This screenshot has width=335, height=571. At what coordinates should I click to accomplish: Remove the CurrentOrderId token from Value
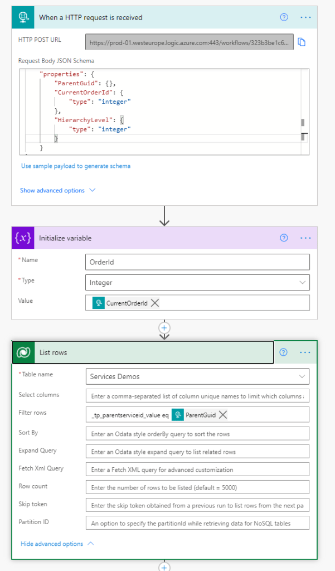pyautogui.click(x=155, y=303)
